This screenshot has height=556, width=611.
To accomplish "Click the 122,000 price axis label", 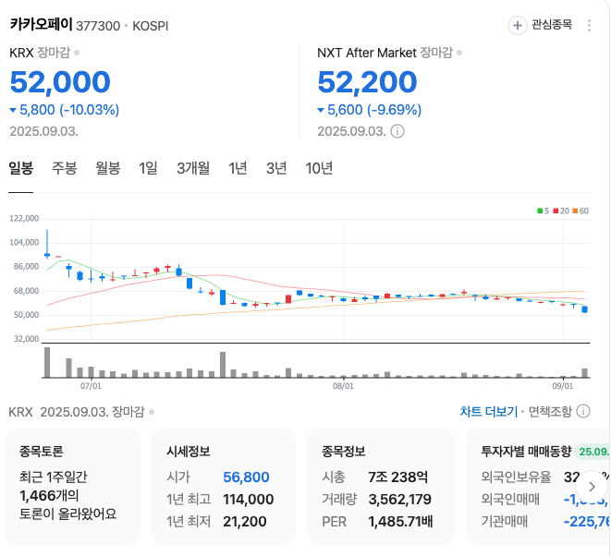I will [24, 218].
